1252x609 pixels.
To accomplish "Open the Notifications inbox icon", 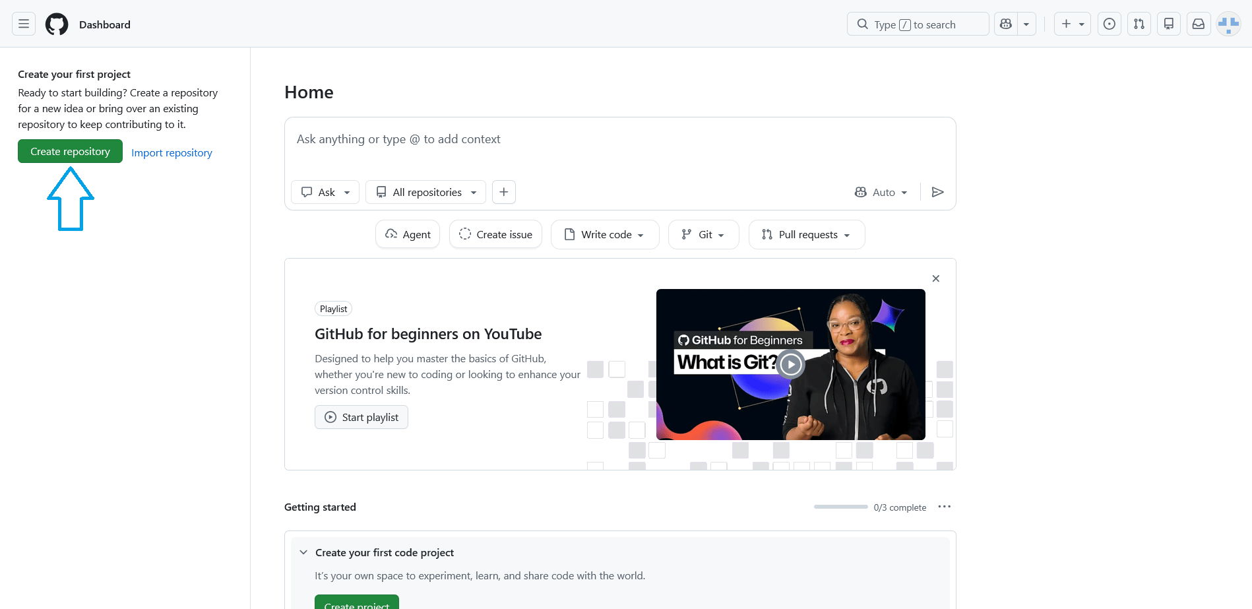I will coord(1199,24).
